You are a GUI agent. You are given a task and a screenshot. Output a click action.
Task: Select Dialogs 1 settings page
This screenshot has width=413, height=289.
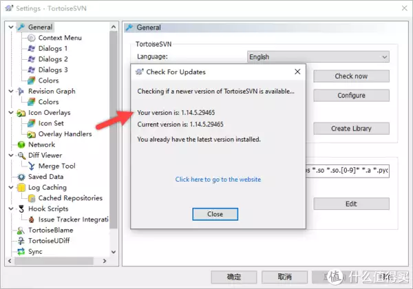click(53, 48)
